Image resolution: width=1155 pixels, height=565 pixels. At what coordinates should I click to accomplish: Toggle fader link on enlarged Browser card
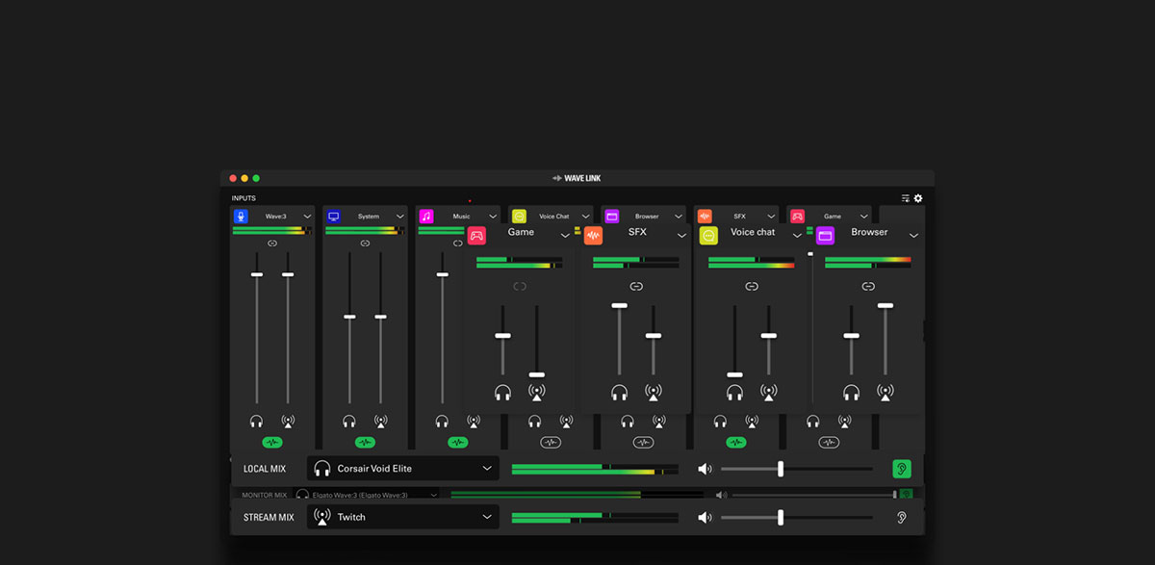(868, 287)
